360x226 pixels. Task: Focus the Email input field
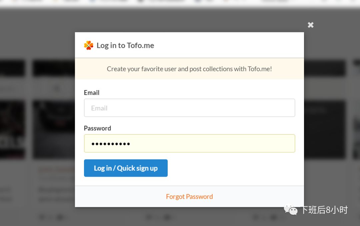[x=189, y=108]
